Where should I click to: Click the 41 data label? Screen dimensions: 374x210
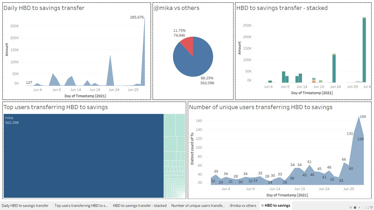[x=324, y=177]
